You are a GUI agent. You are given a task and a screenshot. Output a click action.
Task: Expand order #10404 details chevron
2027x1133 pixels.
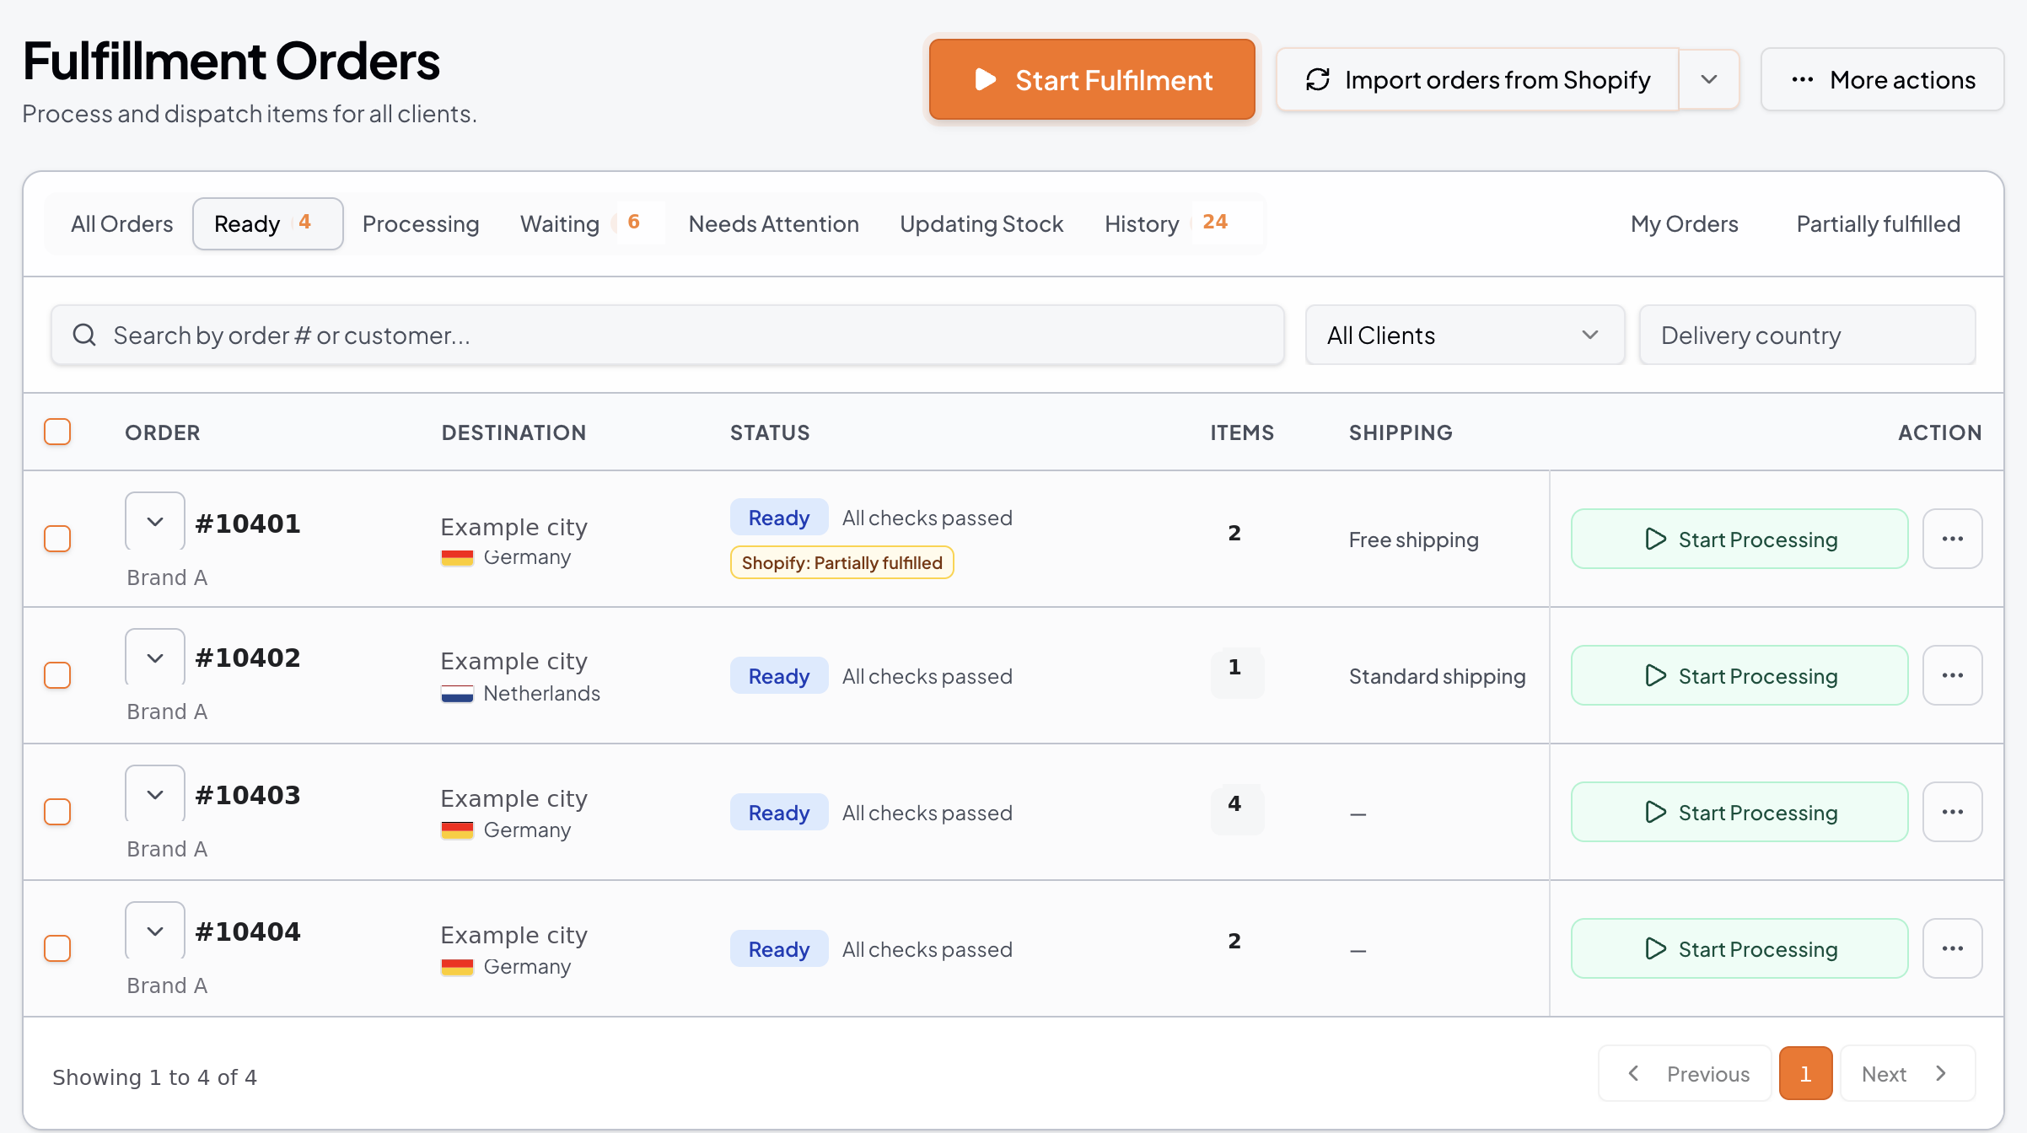pyautogui.click(x=155, y=932)
